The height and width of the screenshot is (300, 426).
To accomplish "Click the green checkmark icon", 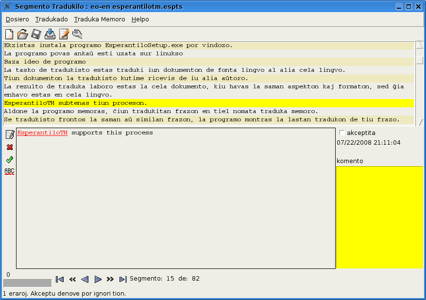I will tap(9, 159).
